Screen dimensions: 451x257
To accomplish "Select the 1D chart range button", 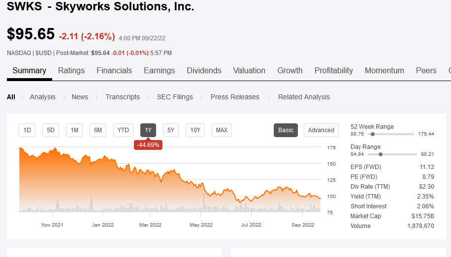I will tap(27, 130).
